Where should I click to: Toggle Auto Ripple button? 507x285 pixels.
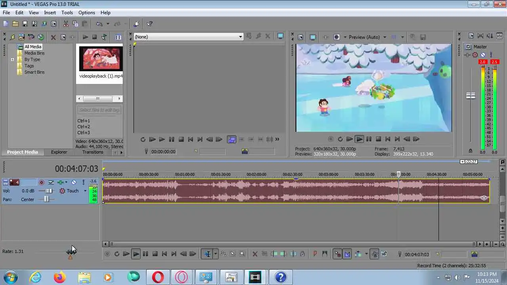(358, 254)
